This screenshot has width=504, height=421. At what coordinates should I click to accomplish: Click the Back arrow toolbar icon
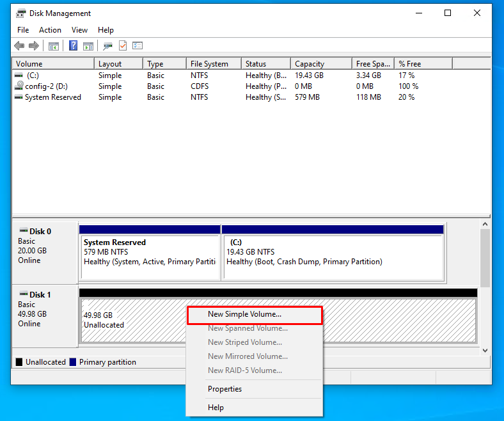19,46
